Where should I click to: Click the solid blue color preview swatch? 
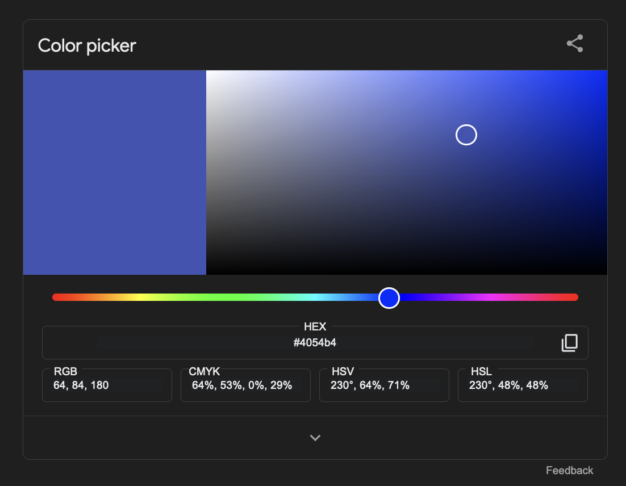(114, 173)
